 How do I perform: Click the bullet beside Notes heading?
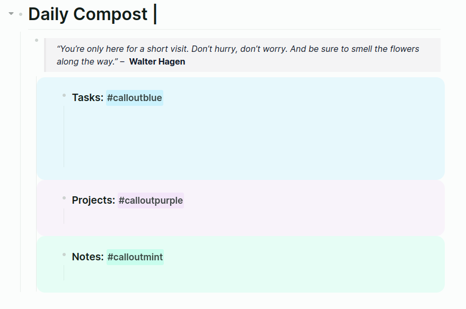(x=64, y=255)
